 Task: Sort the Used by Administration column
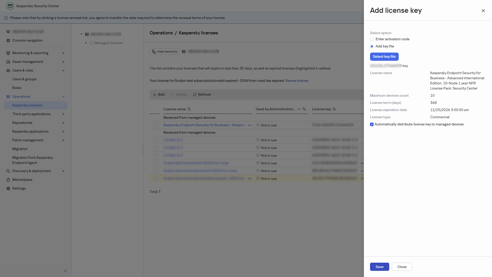pyautogui.click(x=304, y=109)
